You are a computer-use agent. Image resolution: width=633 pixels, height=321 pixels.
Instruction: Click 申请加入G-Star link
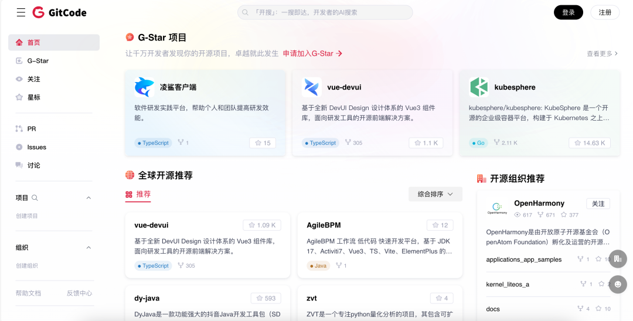coord(312,54)
